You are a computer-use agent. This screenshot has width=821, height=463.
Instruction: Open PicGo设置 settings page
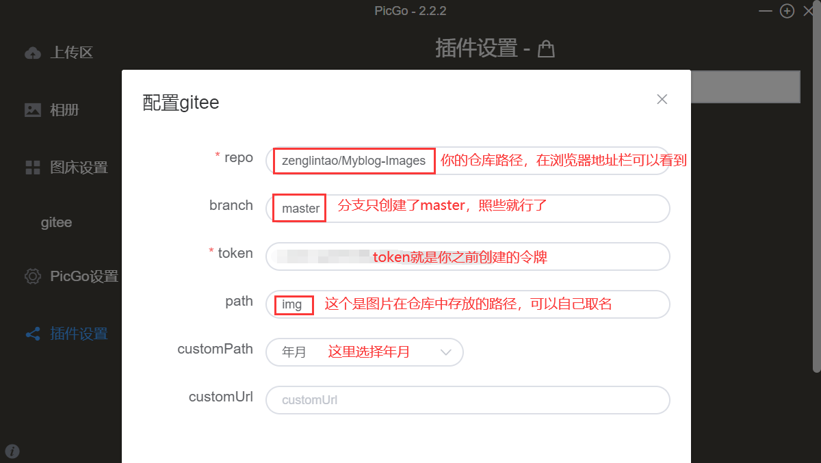tap(83, 276)
